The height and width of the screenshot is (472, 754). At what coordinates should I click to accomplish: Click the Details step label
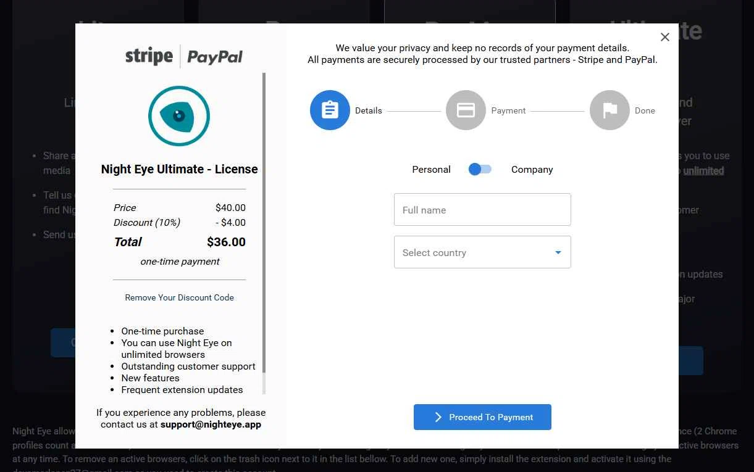369,110
